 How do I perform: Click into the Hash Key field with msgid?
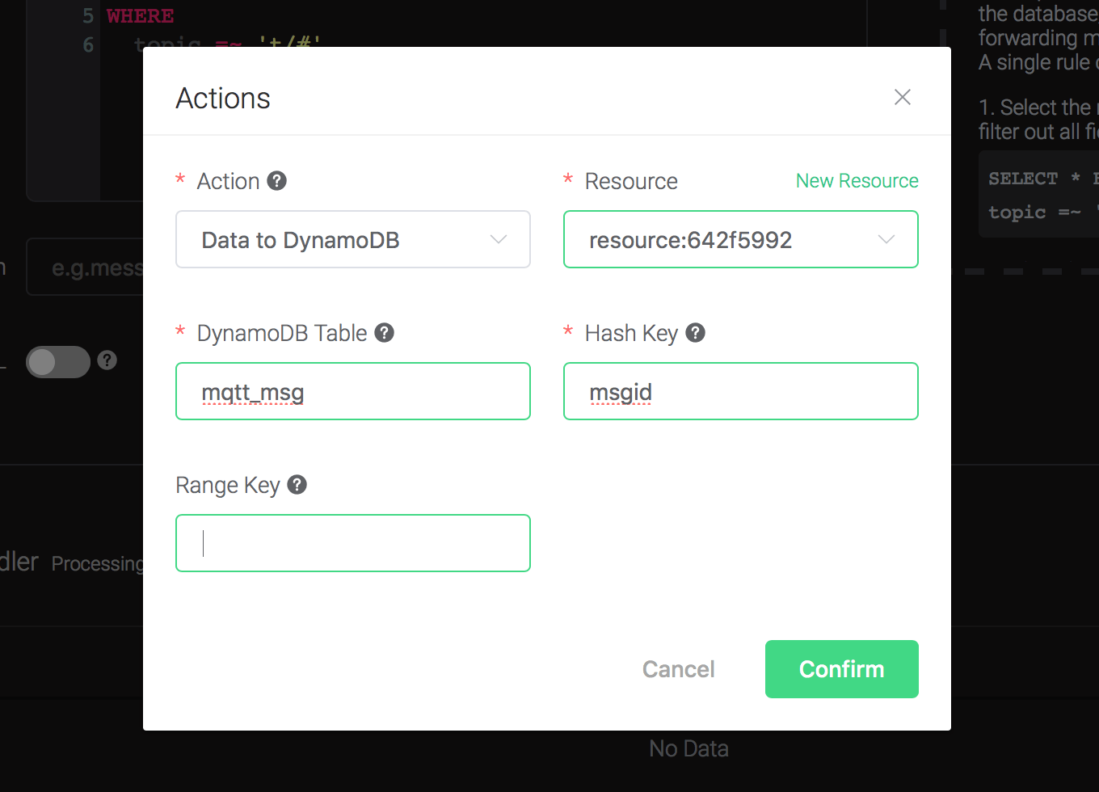[740, 392]
